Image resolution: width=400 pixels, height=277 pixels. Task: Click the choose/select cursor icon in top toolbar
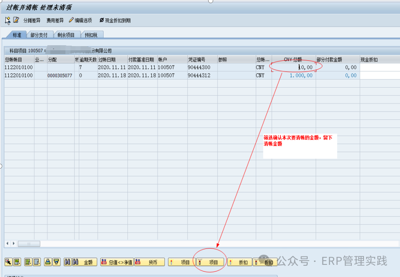(x=8, y=20)
